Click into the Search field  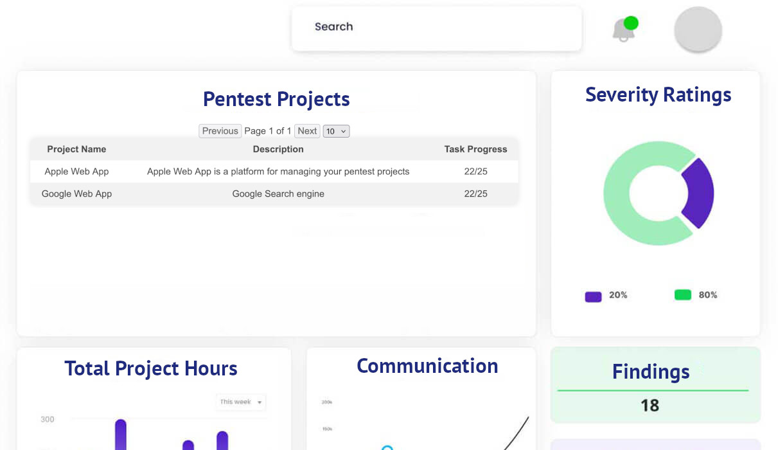click(x=436, y=28)
